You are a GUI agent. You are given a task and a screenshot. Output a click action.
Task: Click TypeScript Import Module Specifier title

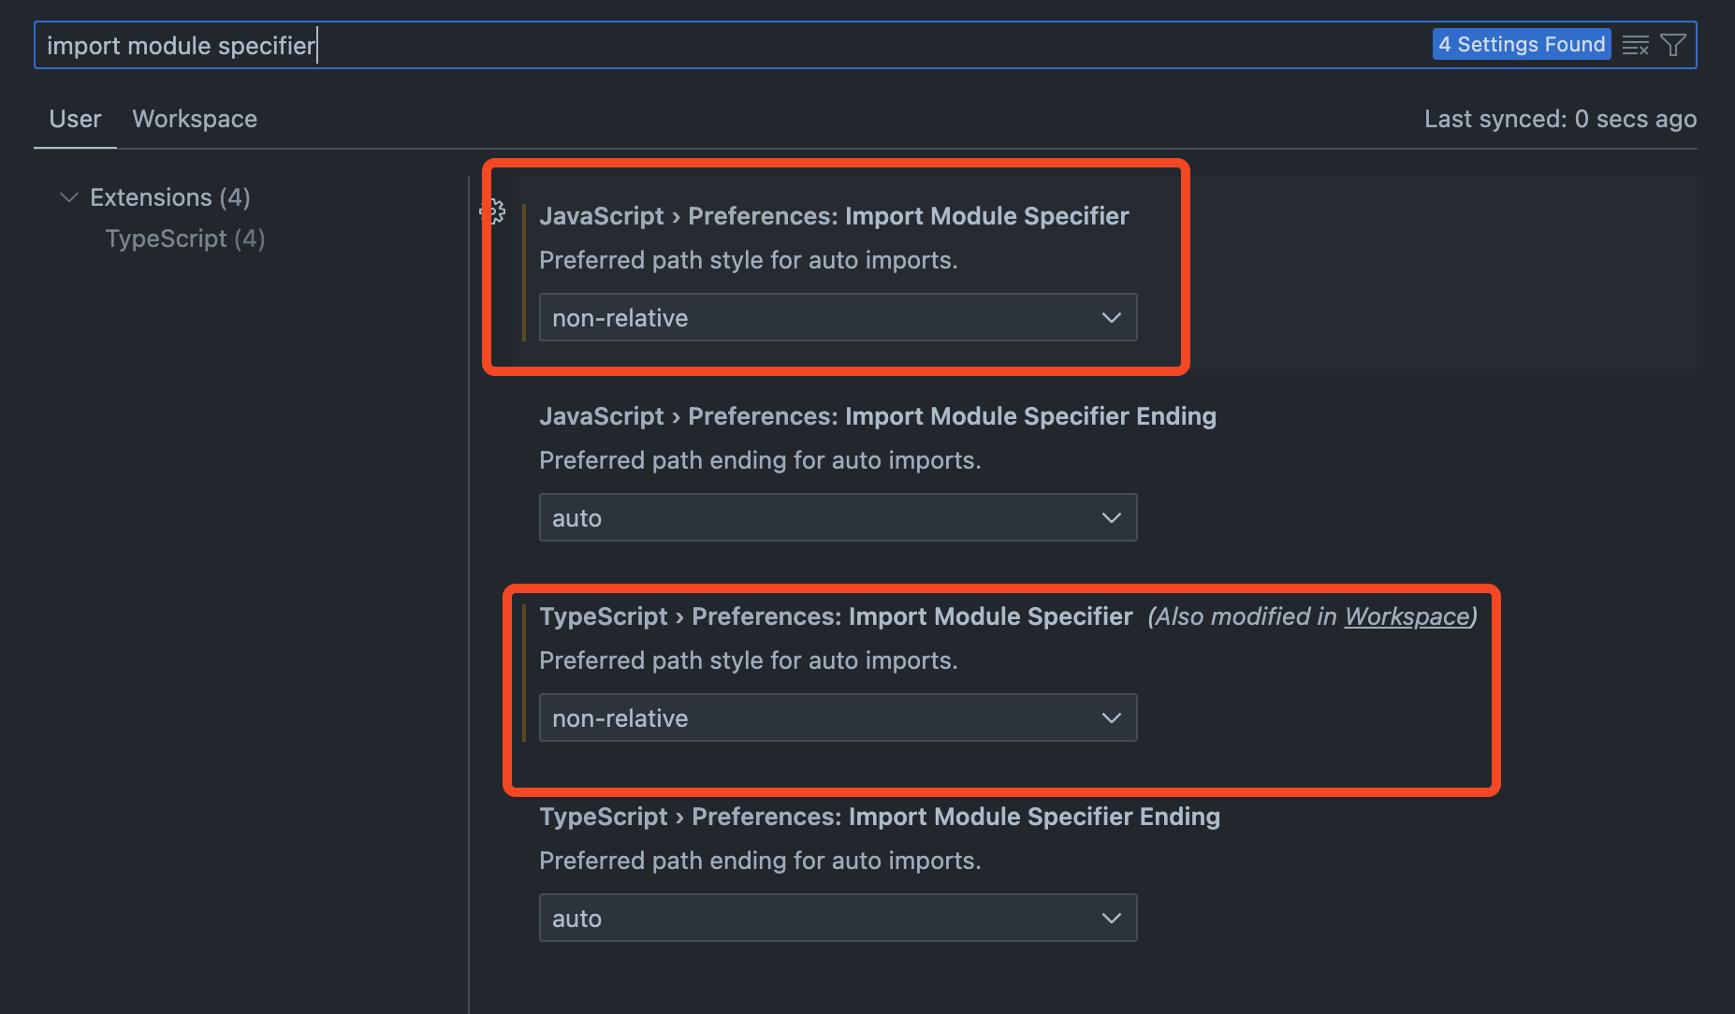836,616
